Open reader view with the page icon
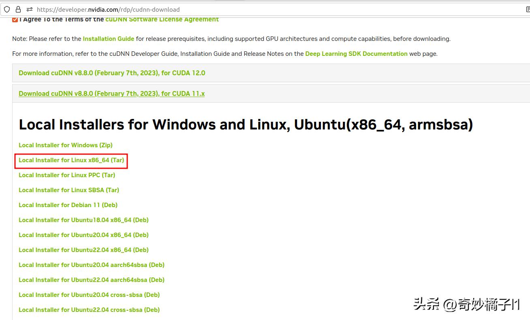 coord(527,9)
